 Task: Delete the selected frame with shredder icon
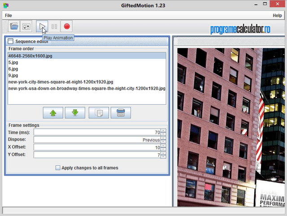[121, 113]
